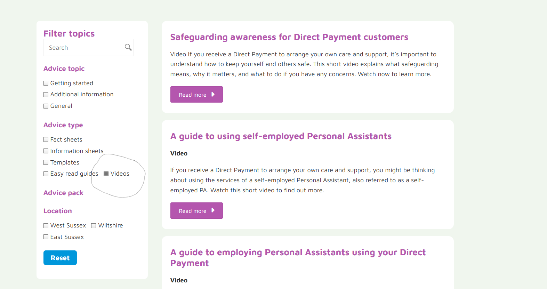
Task: Open the self-employed Personal Assistants guide title
Action: click(281, 136)
